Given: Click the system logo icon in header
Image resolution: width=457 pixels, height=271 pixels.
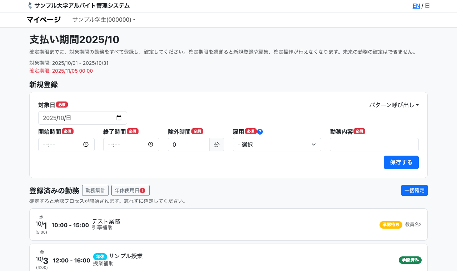Looking at the screenshot, I should click(30, 6).
